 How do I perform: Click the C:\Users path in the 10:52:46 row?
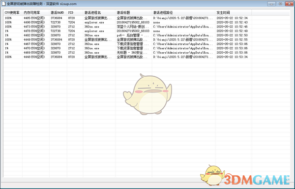(183, 27)
